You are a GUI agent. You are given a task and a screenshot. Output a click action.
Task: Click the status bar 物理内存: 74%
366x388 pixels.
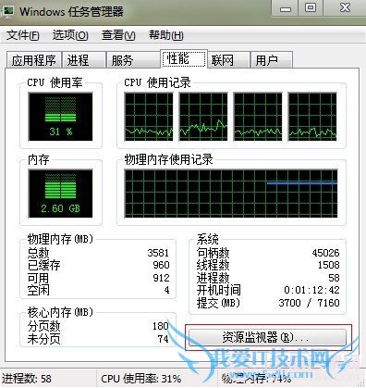(x=256, y=379)
